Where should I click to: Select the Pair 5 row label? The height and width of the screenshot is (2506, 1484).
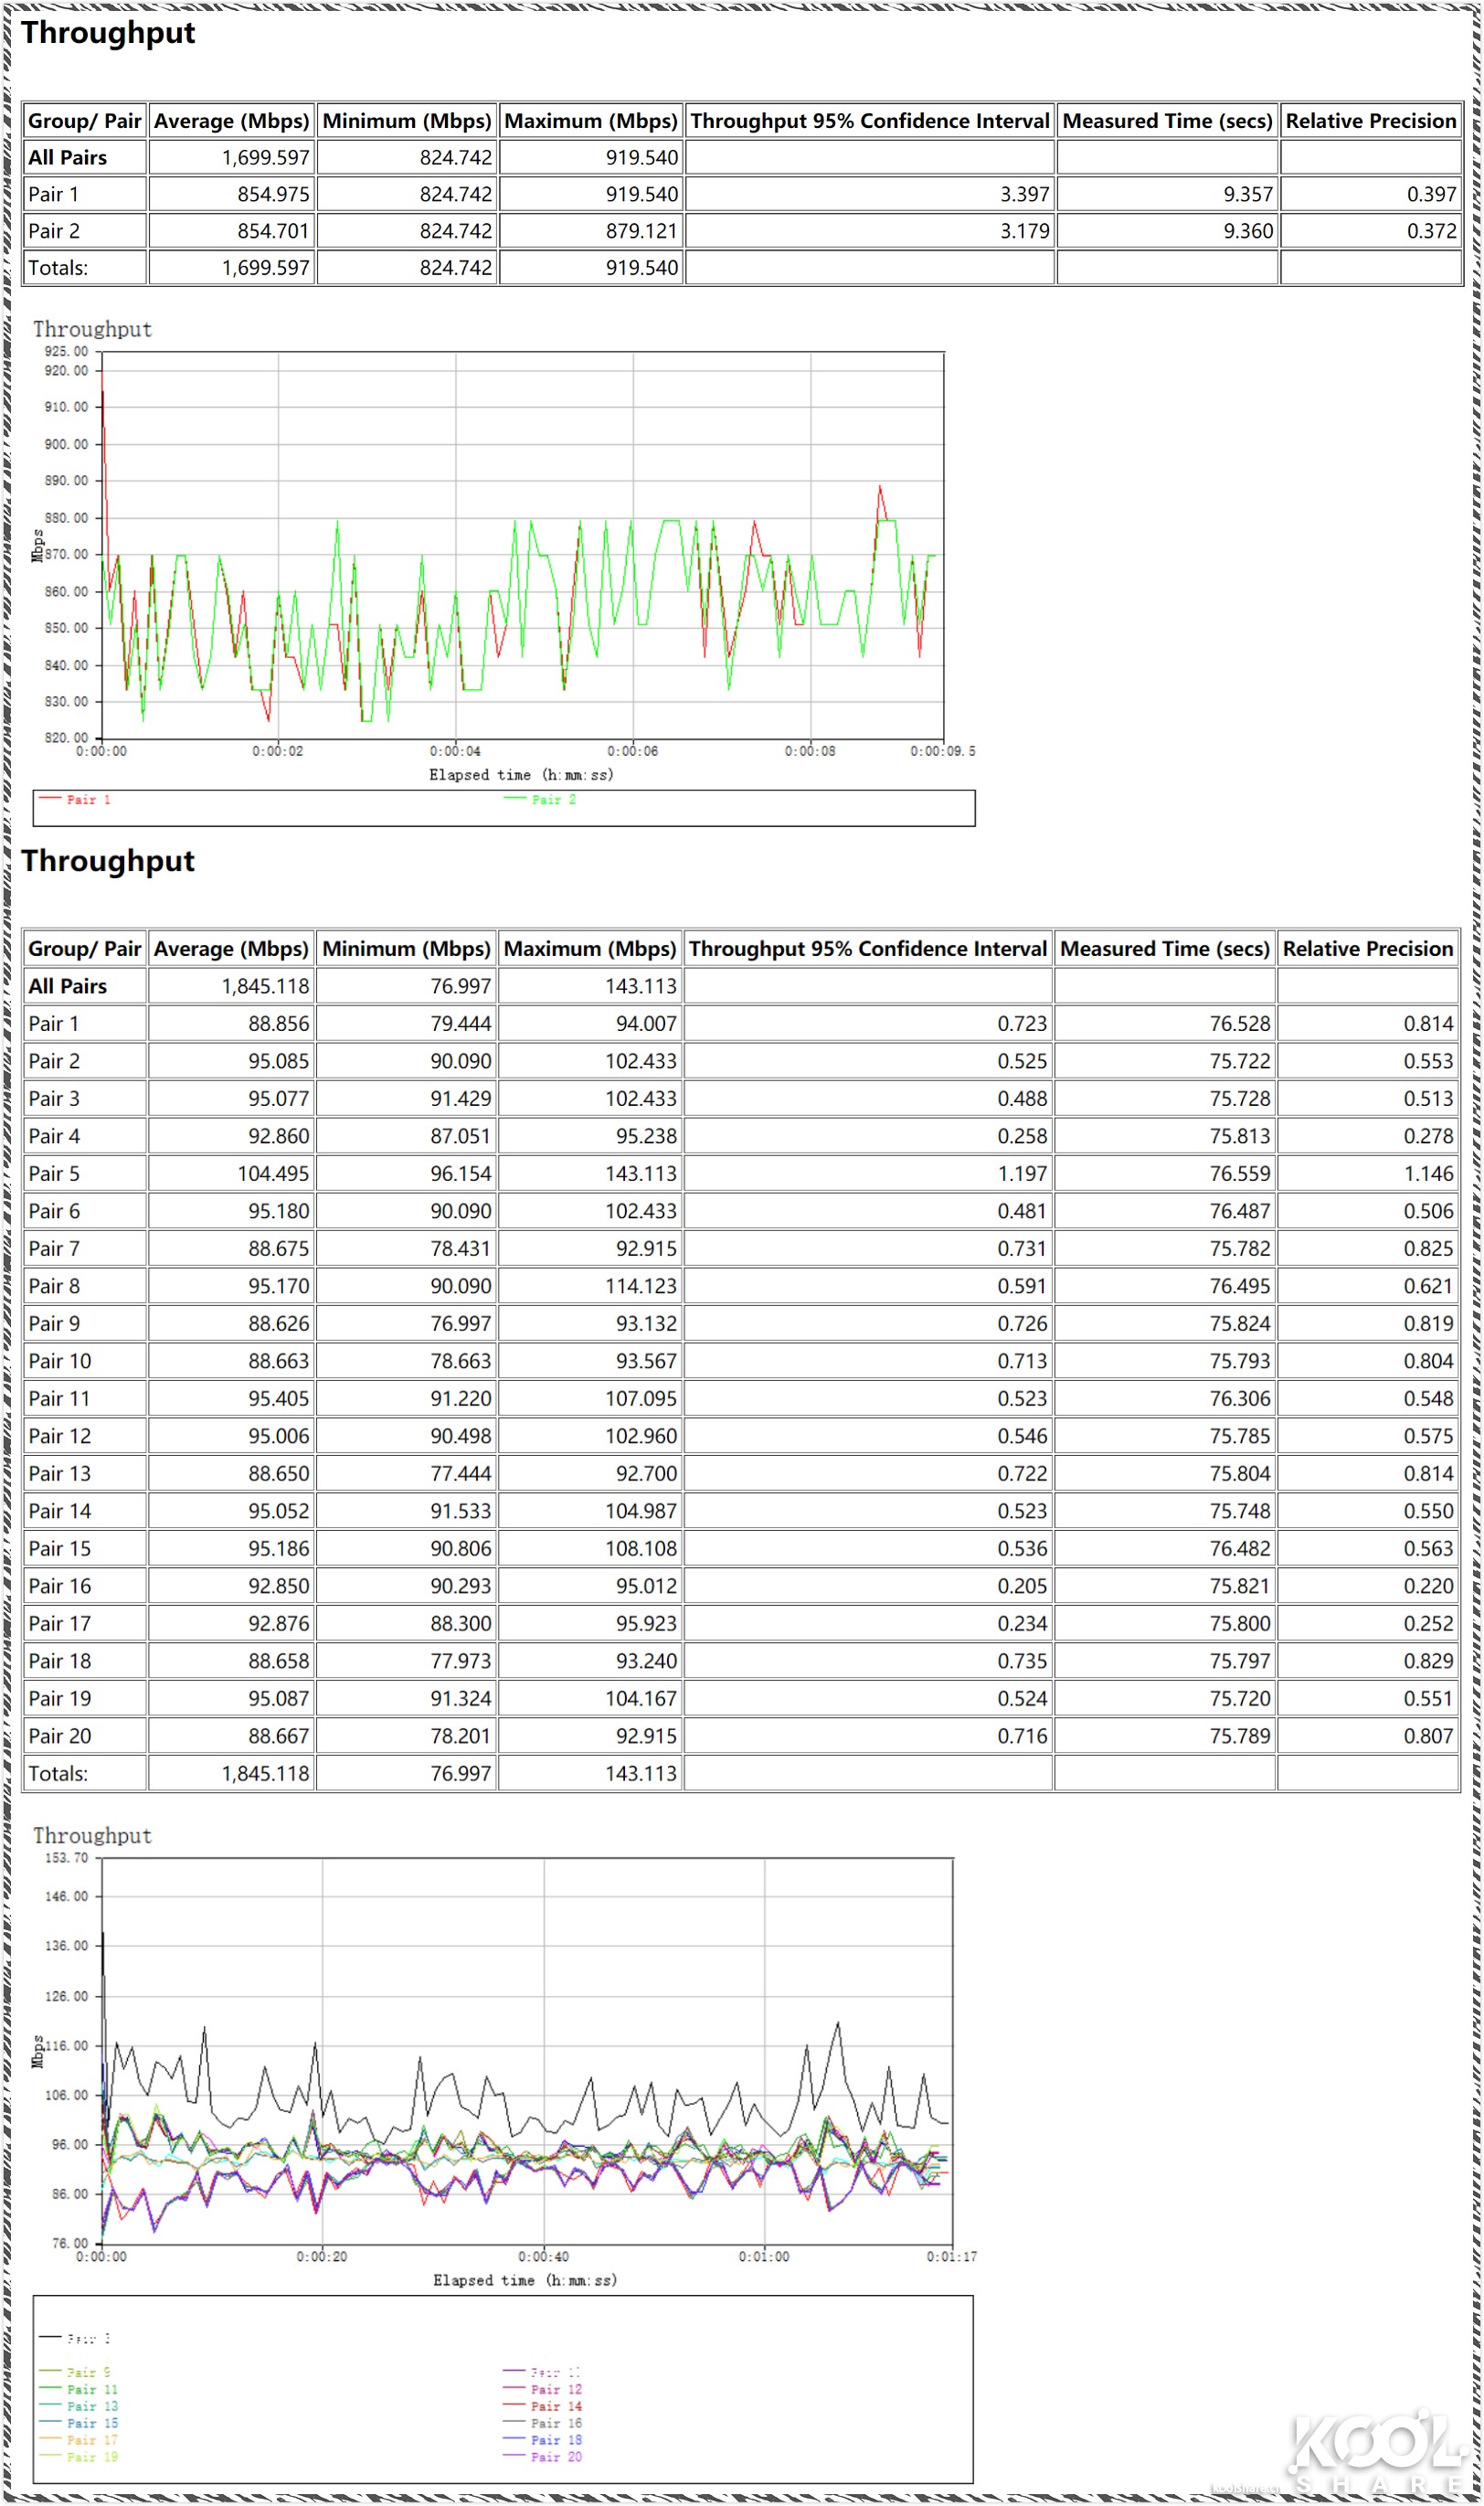click(x=54, y=1173)
